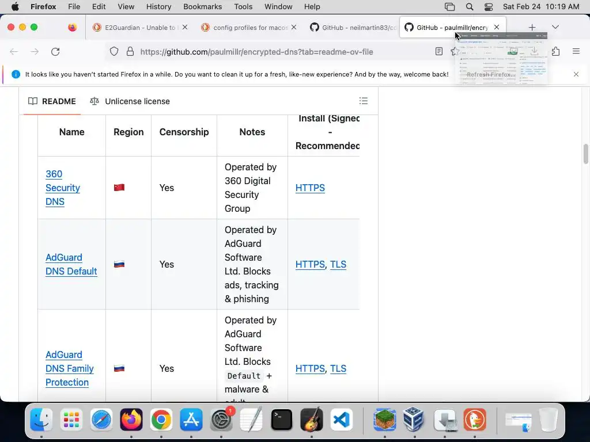The width and height of the screenshot is (590, 442).
Task: Click the screen mirroring menu bar icon
Action: point(449,6)
